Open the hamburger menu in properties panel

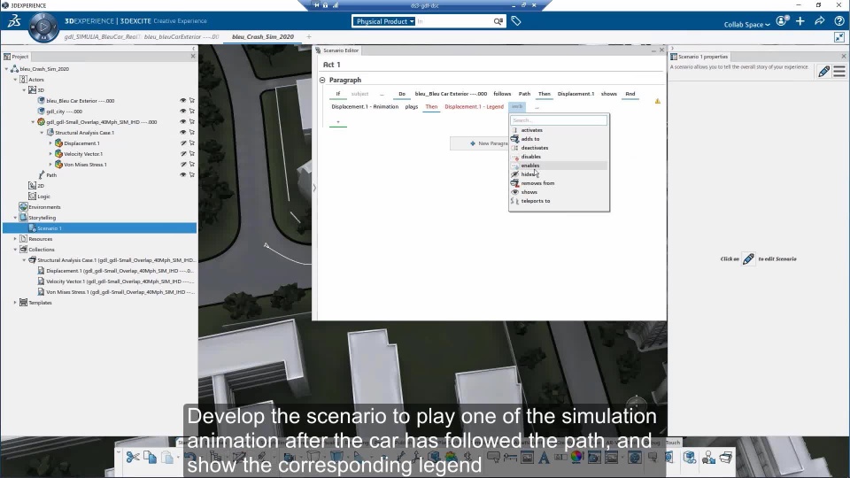[839, 72]
